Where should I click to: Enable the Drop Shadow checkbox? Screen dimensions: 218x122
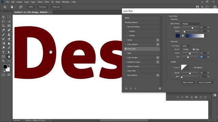[126, 75]
